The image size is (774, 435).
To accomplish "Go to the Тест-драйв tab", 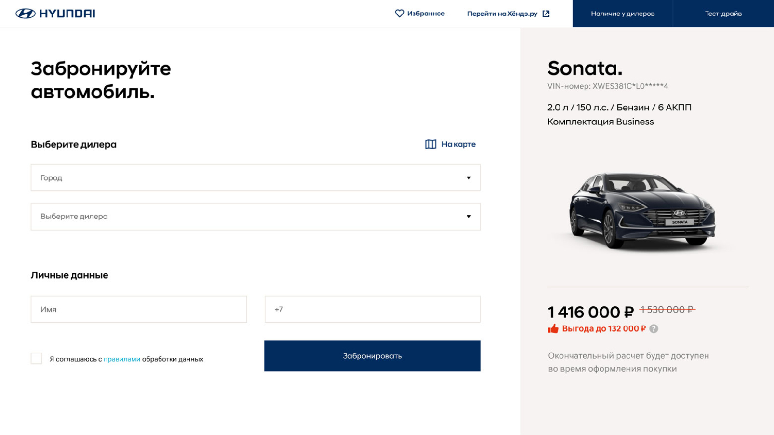I will click(723, 14).
